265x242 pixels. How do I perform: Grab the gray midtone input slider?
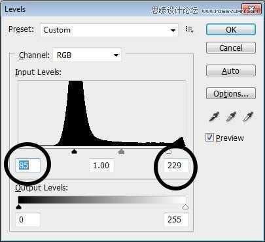point(121,151)
